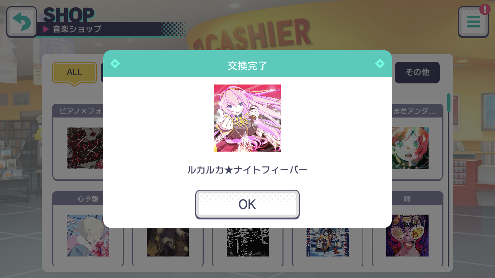Click the ルカルカ★ナイトフィーバー song title text
This screenshot has height=278, width=495.
247,171
